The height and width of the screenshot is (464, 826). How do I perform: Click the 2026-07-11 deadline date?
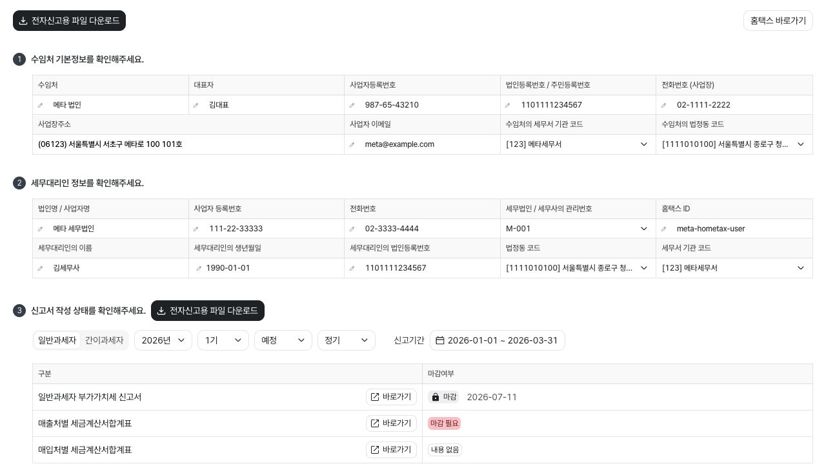tap(492, 397)
